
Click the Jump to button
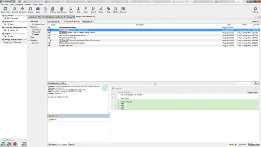pos(255,21)
